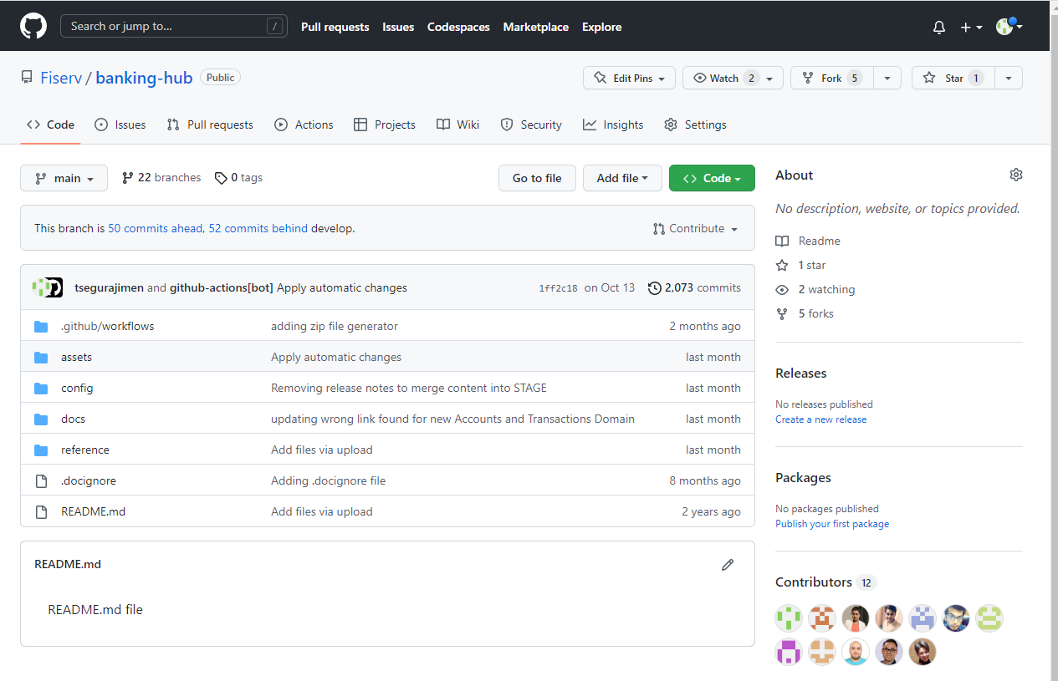Open the user avatar menu
The image size is (1058, 681).
[x=1009, y=27]
